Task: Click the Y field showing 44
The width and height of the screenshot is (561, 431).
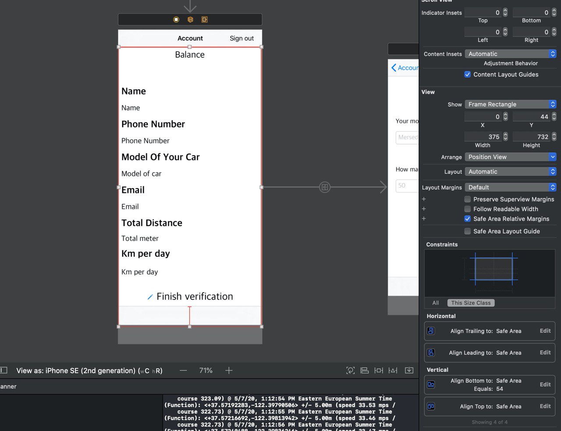Action: [532, 117]
